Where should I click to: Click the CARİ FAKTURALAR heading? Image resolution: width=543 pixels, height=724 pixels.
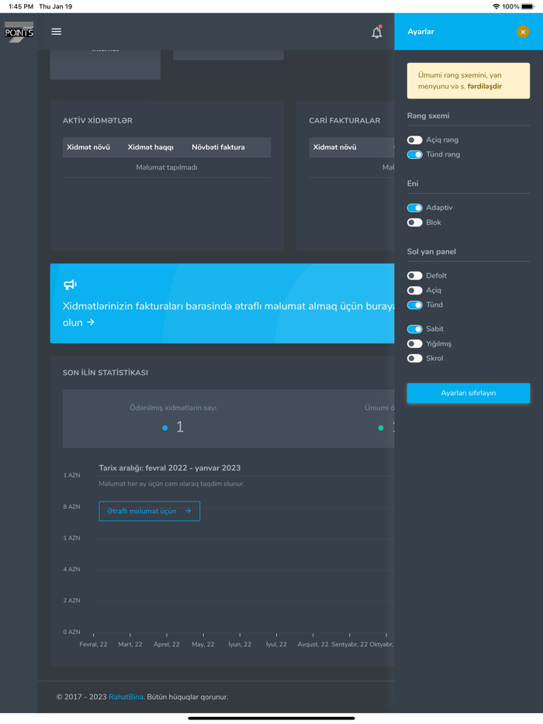tap(344, 120)
